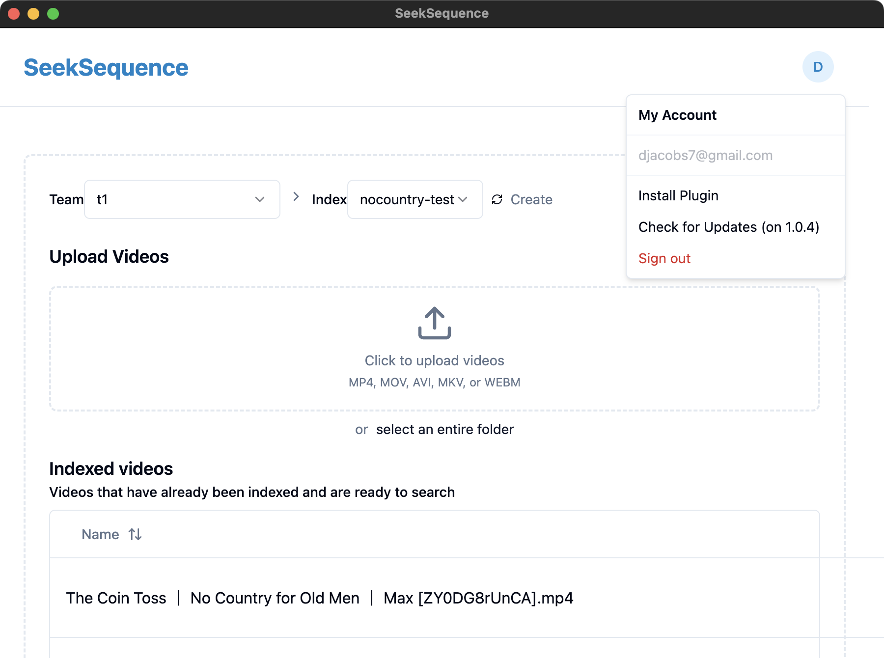Open the Team t1 dropdown

click(182, 199)
